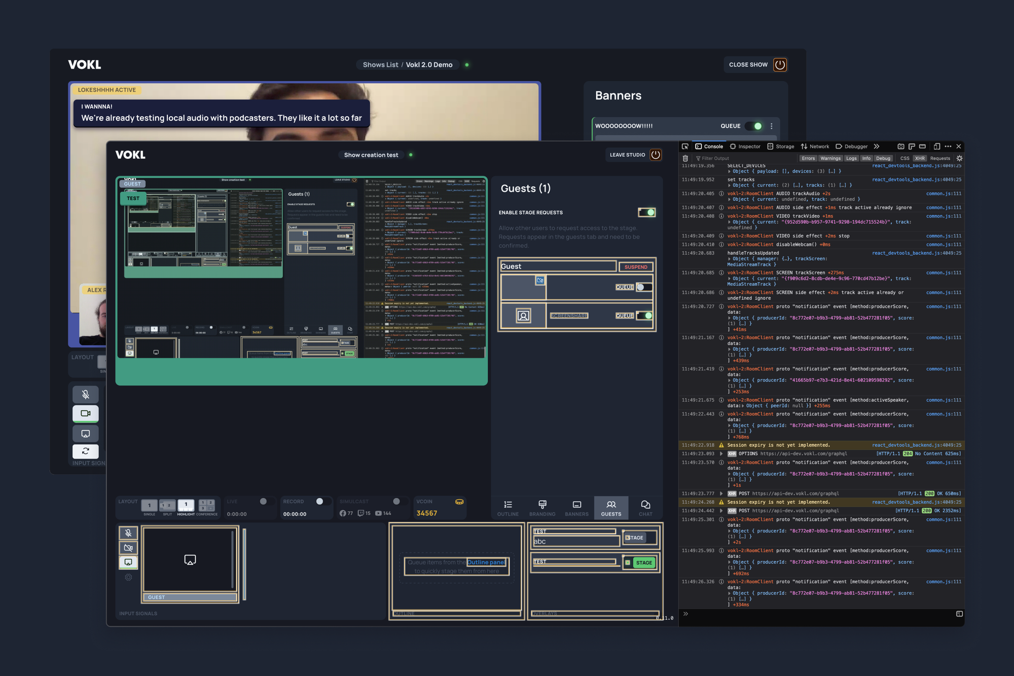Open the Outline panel tab

pyautogui.click(x=508, y=508)
